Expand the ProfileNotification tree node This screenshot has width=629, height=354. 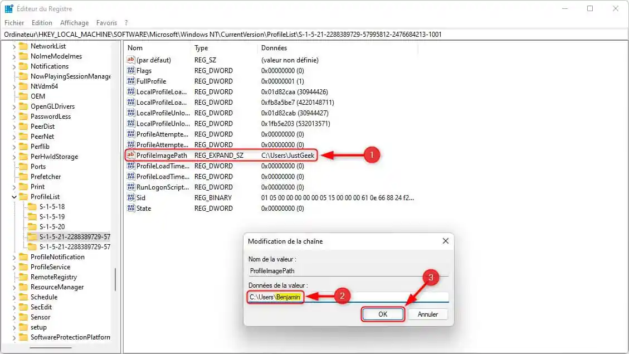(x=14, y=257)
